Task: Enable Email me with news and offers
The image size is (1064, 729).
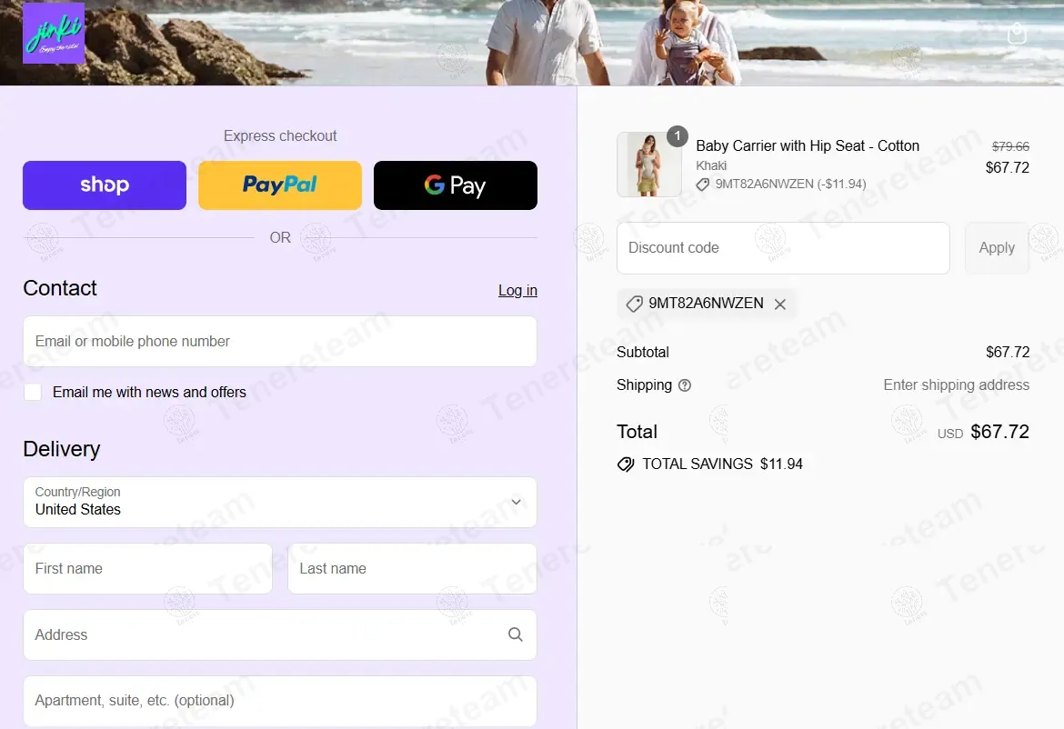Action: pos(33,392)
